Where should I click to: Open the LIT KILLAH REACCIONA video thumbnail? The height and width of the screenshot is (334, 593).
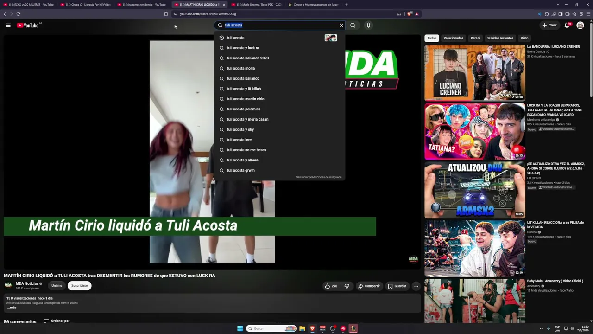475,248
